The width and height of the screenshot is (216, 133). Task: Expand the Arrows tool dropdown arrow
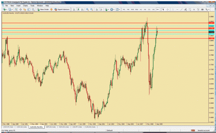coord(209,10)
